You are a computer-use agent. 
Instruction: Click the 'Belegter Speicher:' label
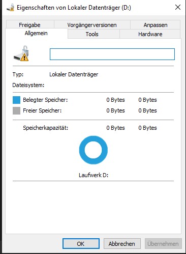click(x=45, y=100)
